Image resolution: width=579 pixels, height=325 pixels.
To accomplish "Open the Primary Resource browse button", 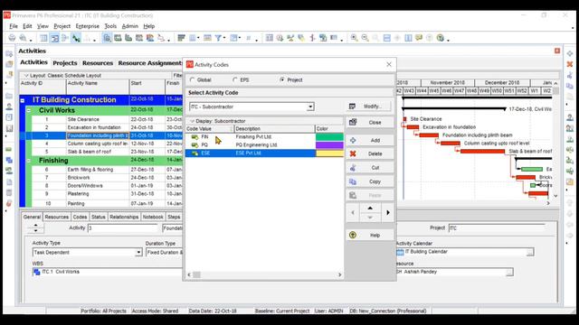I will 509,273.
